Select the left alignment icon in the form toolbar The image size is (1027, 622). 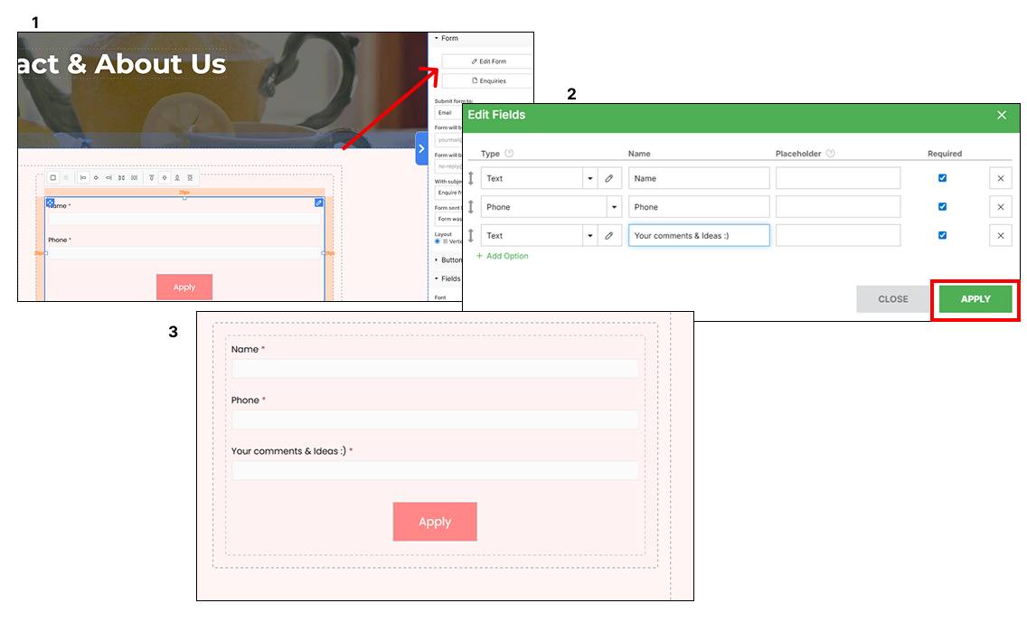[x=83, y=178]
